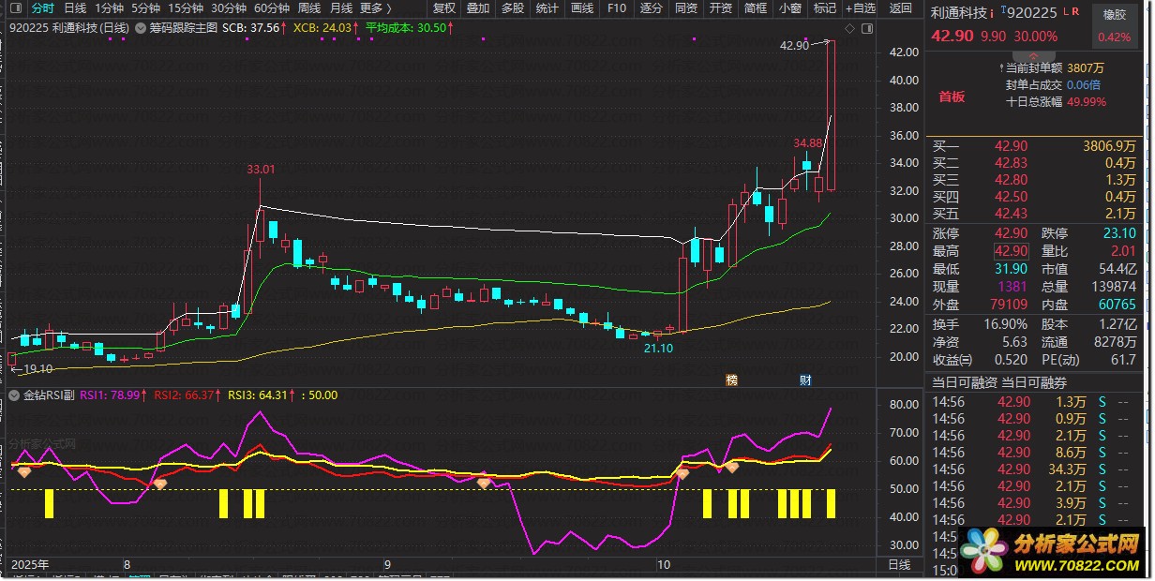Toggle the 叠加 overlay option

[x=478, y=8]
